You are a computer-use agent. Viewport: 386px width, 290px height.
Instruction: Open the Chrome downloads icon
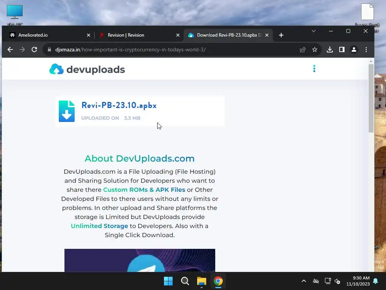click(x=329, y=49)
